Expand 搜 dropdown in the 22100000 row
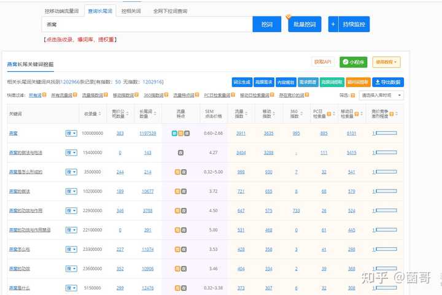442x295 pixels. coord(71,230)
